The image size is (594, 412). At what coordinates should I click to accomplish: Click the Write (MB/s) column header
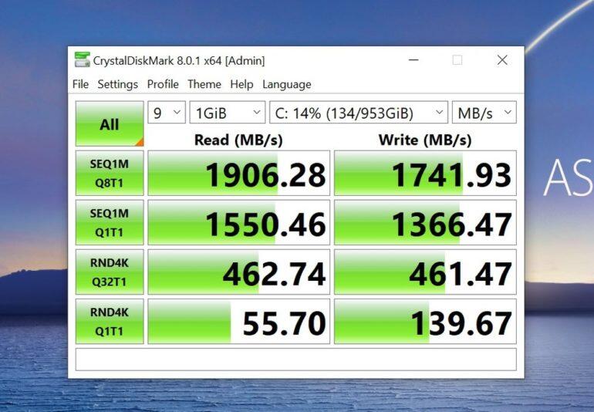coord(425,140)
